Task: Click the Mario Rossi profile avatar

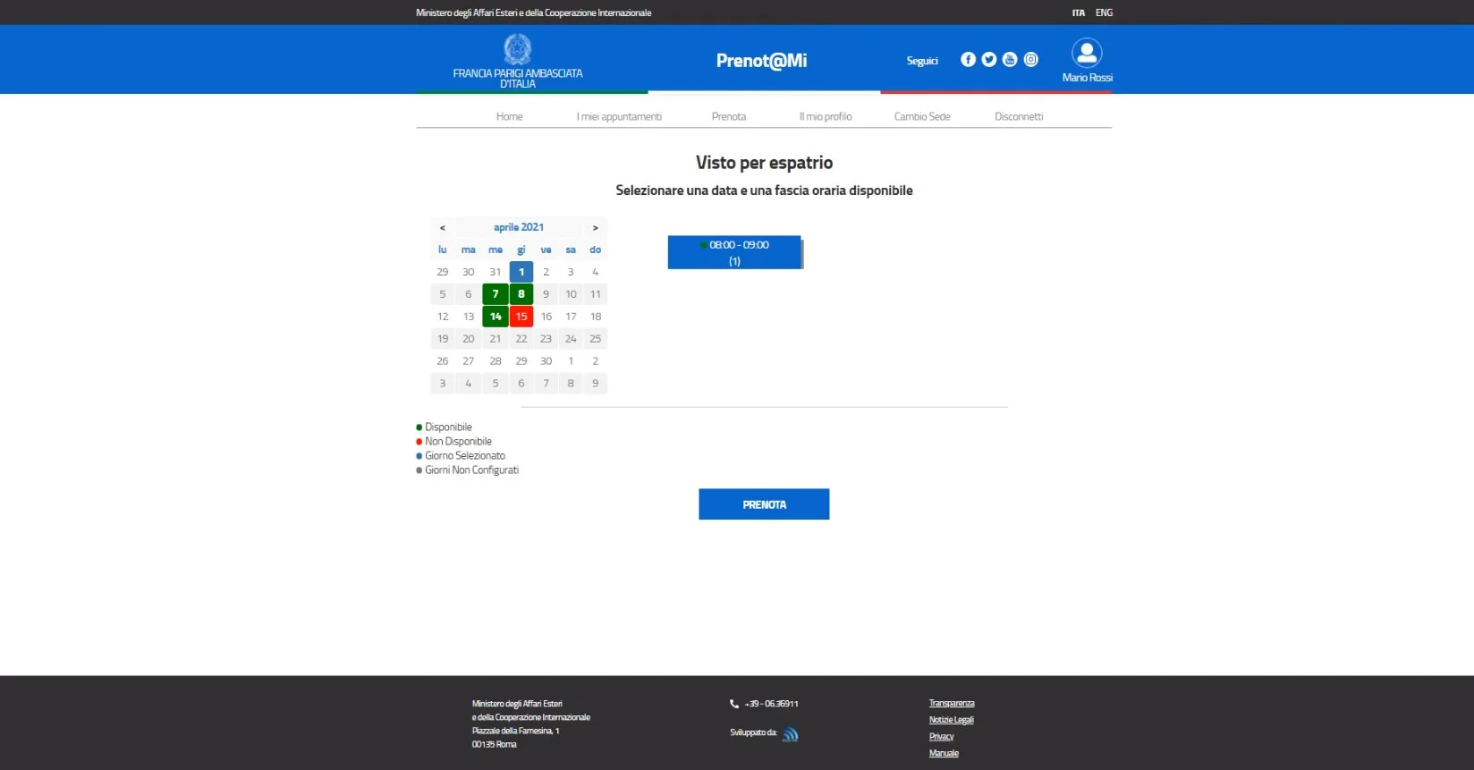Action: [x=1087, y=54]
